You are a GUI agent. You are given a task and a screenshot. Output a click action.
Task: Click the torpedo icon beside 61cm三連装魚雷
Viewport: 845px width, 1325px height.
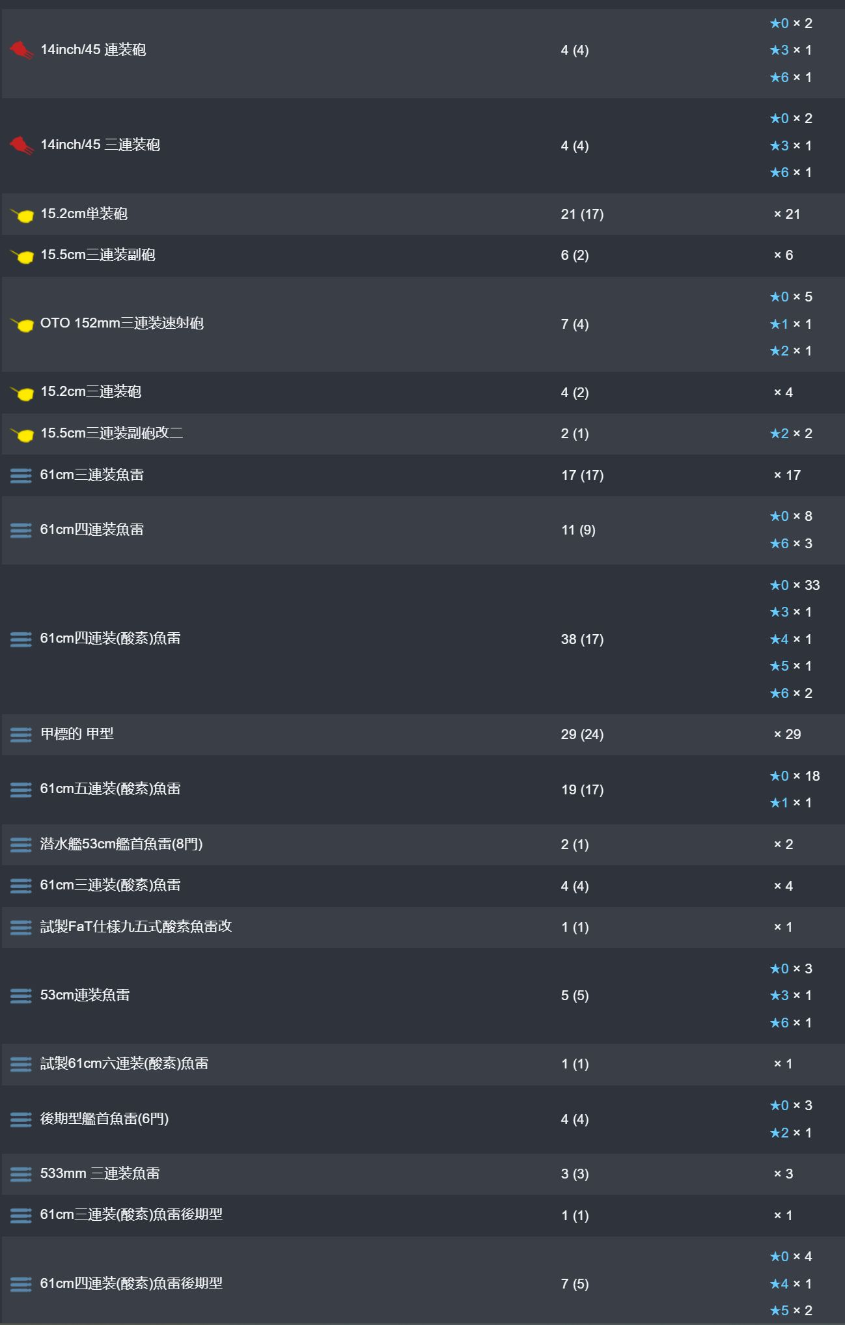[x=21, y=475]
